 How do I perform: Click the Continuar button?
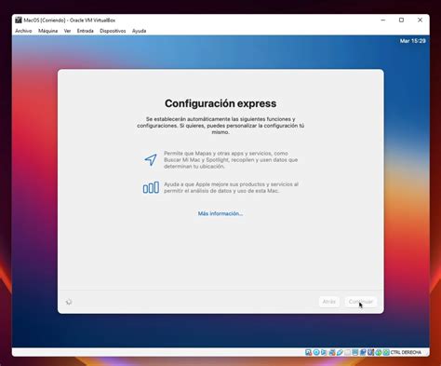point(361,302)
